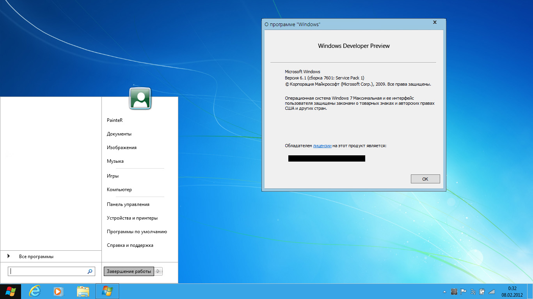Show hidden tray icons arrow
533x299 pixels.
pyautogui.click(x=445, y=291)
